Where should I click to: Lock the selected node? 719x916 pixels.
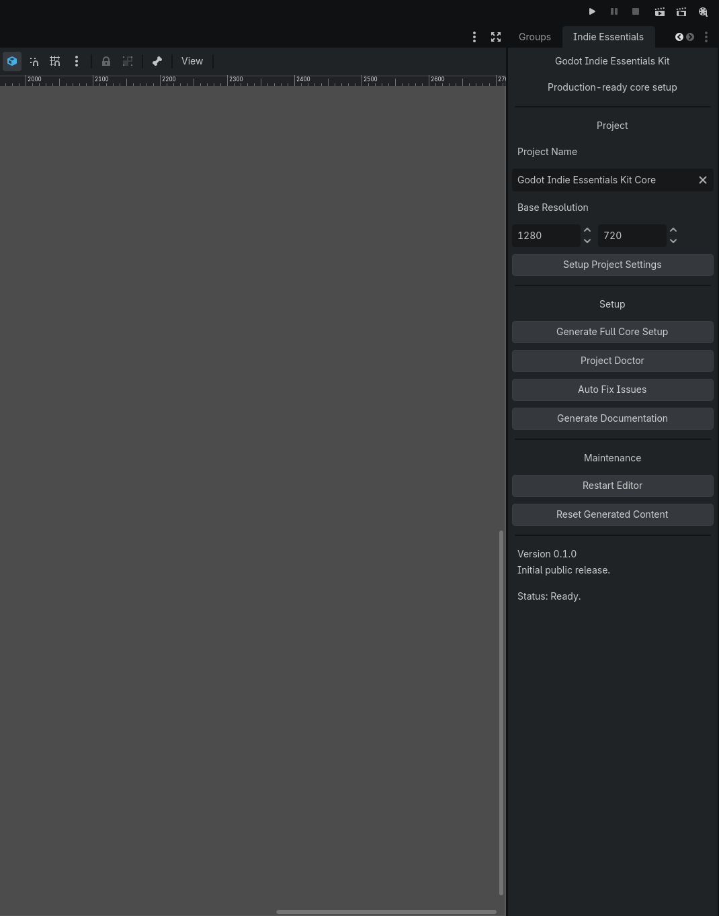tap(106, 61)
